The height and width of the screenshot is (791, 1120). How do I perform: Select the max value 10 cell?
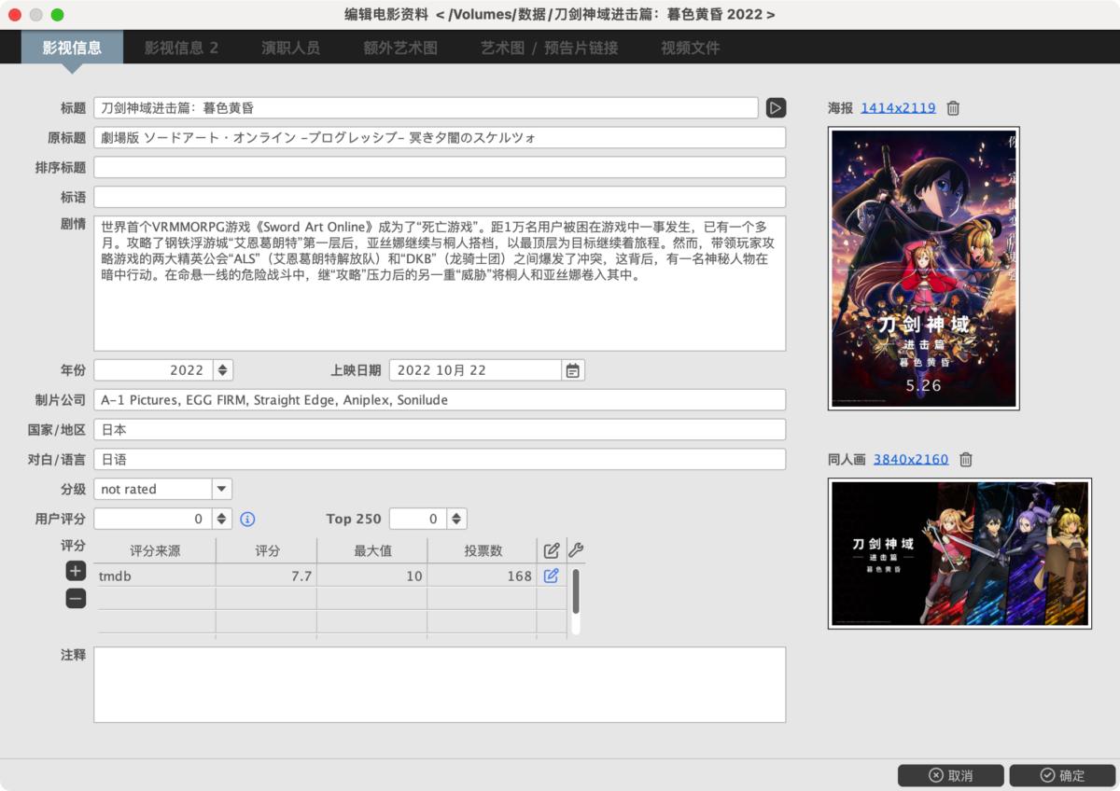[x=372, y=576]
